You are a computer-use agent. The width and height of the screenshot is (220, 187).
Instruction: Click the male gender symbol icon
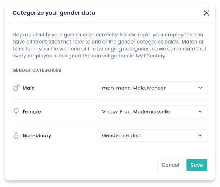coord(16,88)
